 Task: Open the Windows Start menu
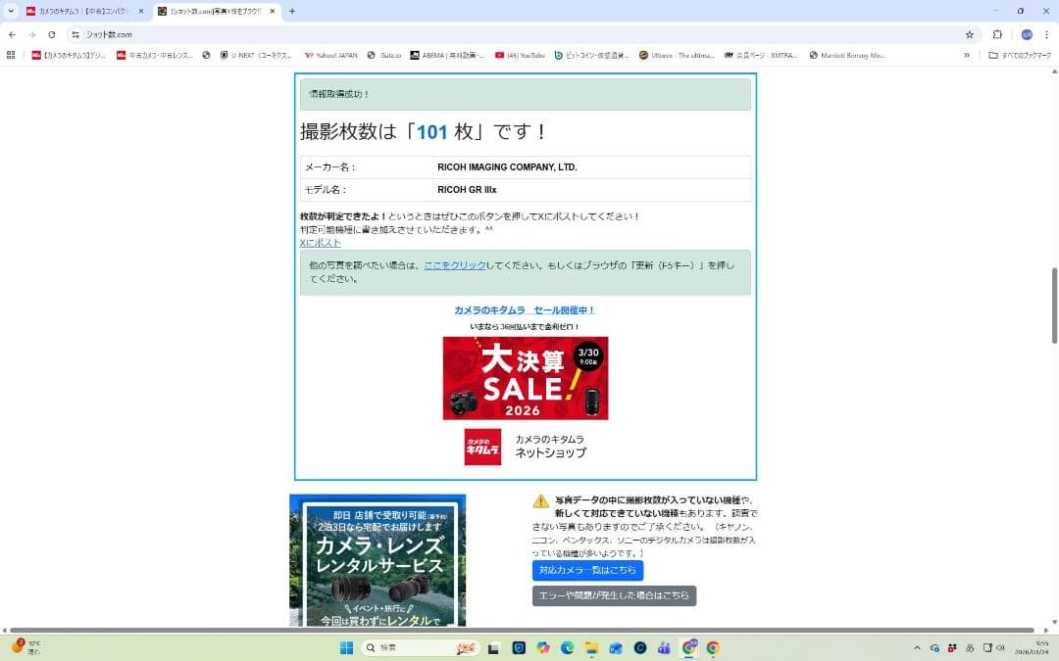tap(346, 647)
